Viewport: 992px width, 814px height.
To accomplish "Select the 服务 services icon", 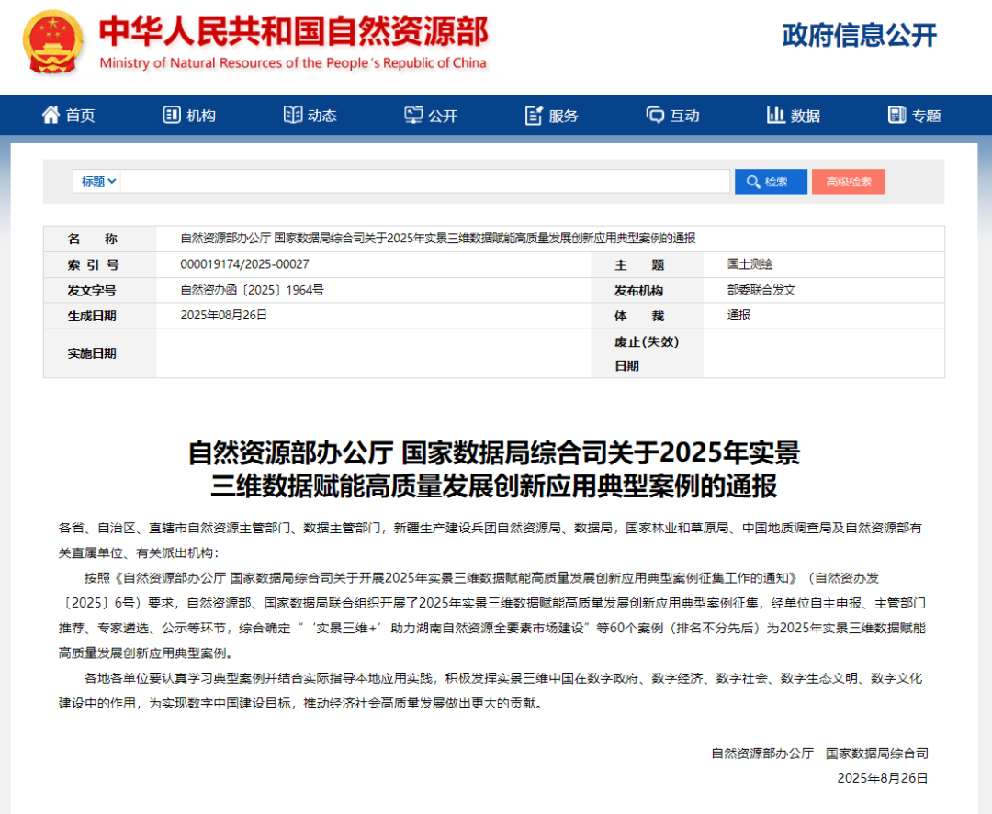I will pos(535,115).
